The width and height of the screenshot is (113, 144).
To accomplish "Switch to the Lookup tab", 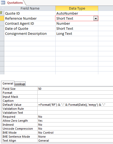I will (x=20, y=84).
